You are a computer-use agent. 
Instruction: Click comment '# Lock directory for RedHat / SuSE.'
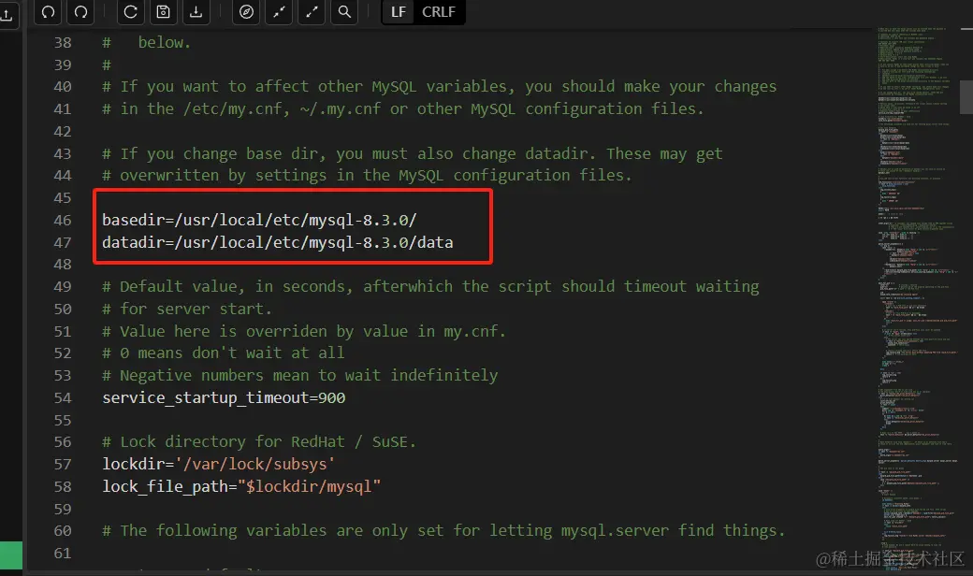coord(259,442)
